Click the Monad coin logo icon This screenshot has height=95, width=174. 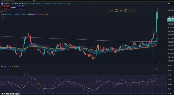pyautogui.click(x=2, y=4)
